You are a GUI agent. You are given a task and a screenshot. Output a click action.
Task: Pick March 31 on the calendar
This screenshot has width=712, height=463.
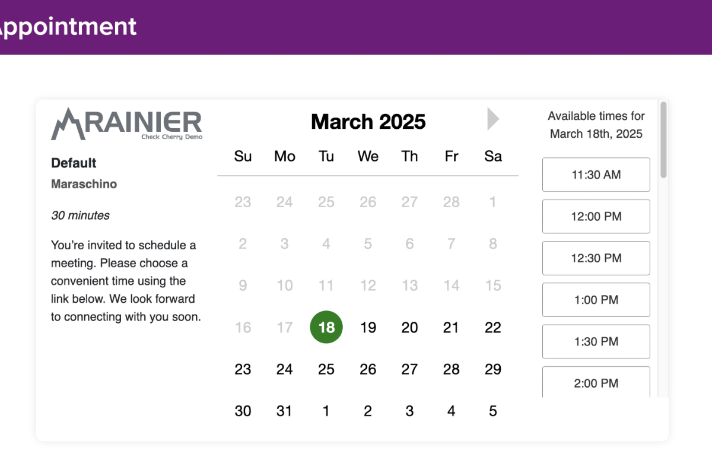(x=284, y=411)
